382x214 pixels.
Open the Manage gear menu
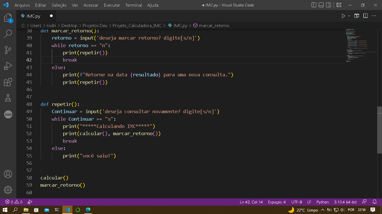(8, 190)
